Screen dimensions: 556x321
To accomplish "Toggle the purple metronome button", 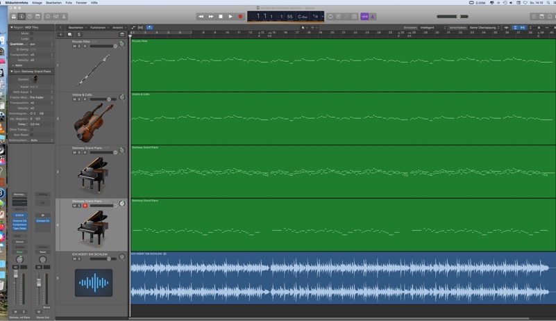I will [373, 17].
